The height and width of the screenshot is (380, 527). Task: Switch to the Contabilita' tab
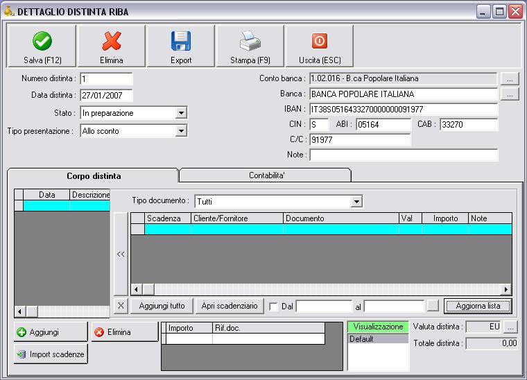point(266,175)
